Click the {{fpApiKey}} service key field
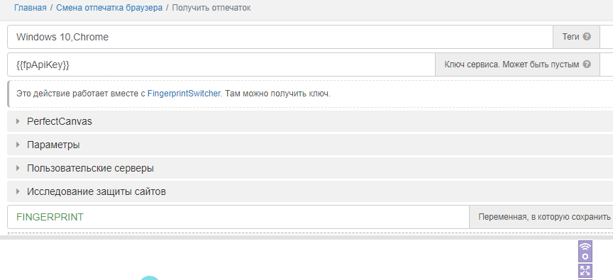 pyautogui.click(x=221, y=65)
